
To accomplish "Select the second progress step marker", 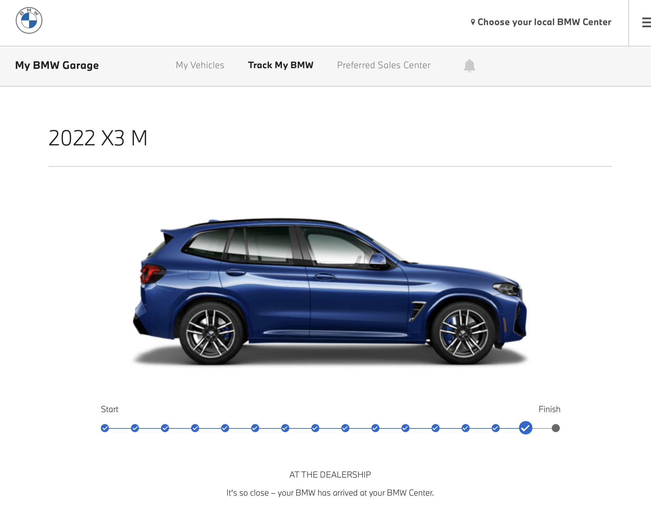I will [x=135, y=428].
